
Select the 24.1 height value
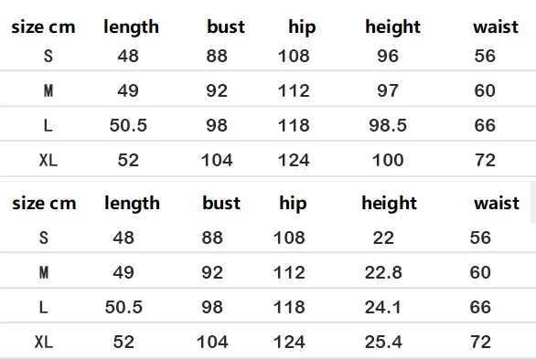tap(383, 307)
